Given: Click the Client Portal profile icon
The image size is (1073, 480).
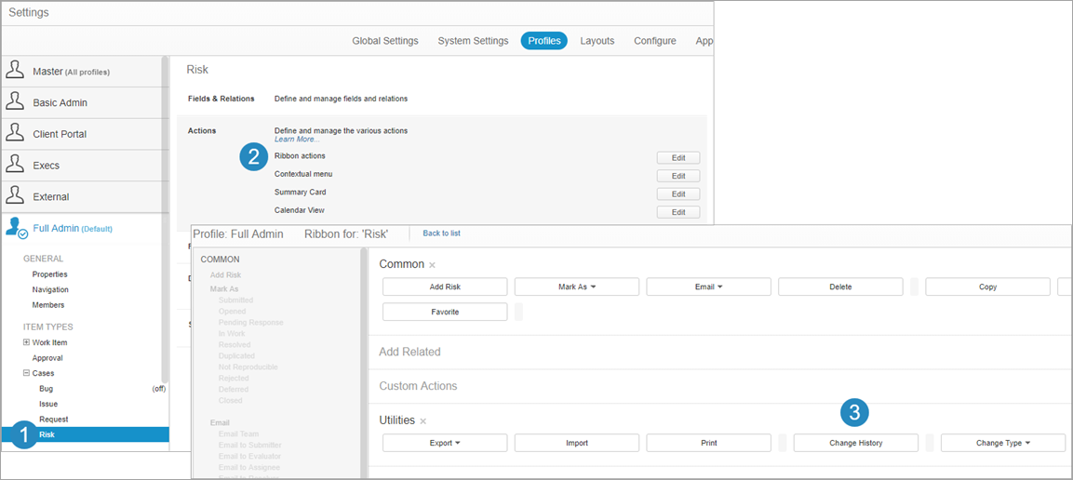Looking at the screenshot, I should [15, 133].
